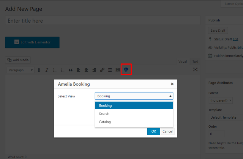Click Edit with Elementor button

pos(32,42)
